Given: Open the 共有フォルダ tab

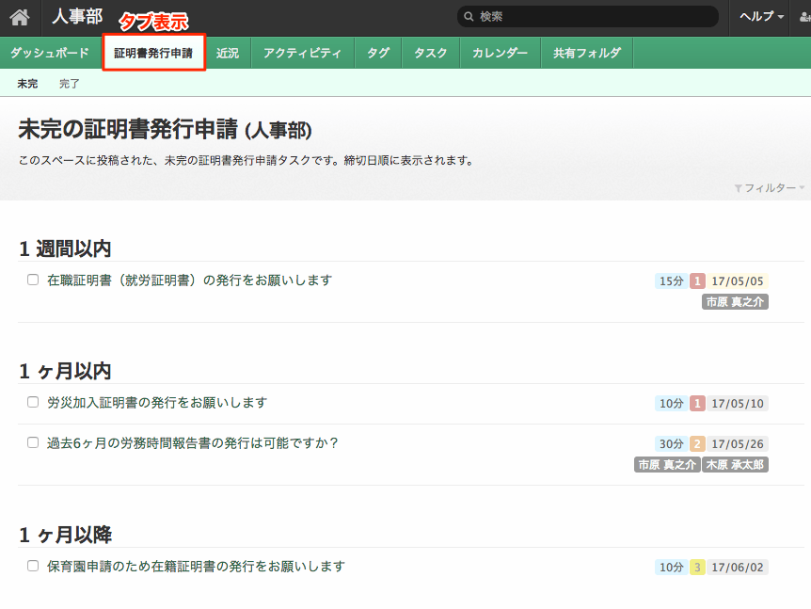Looking at the screenshot, I should point(586,53).
